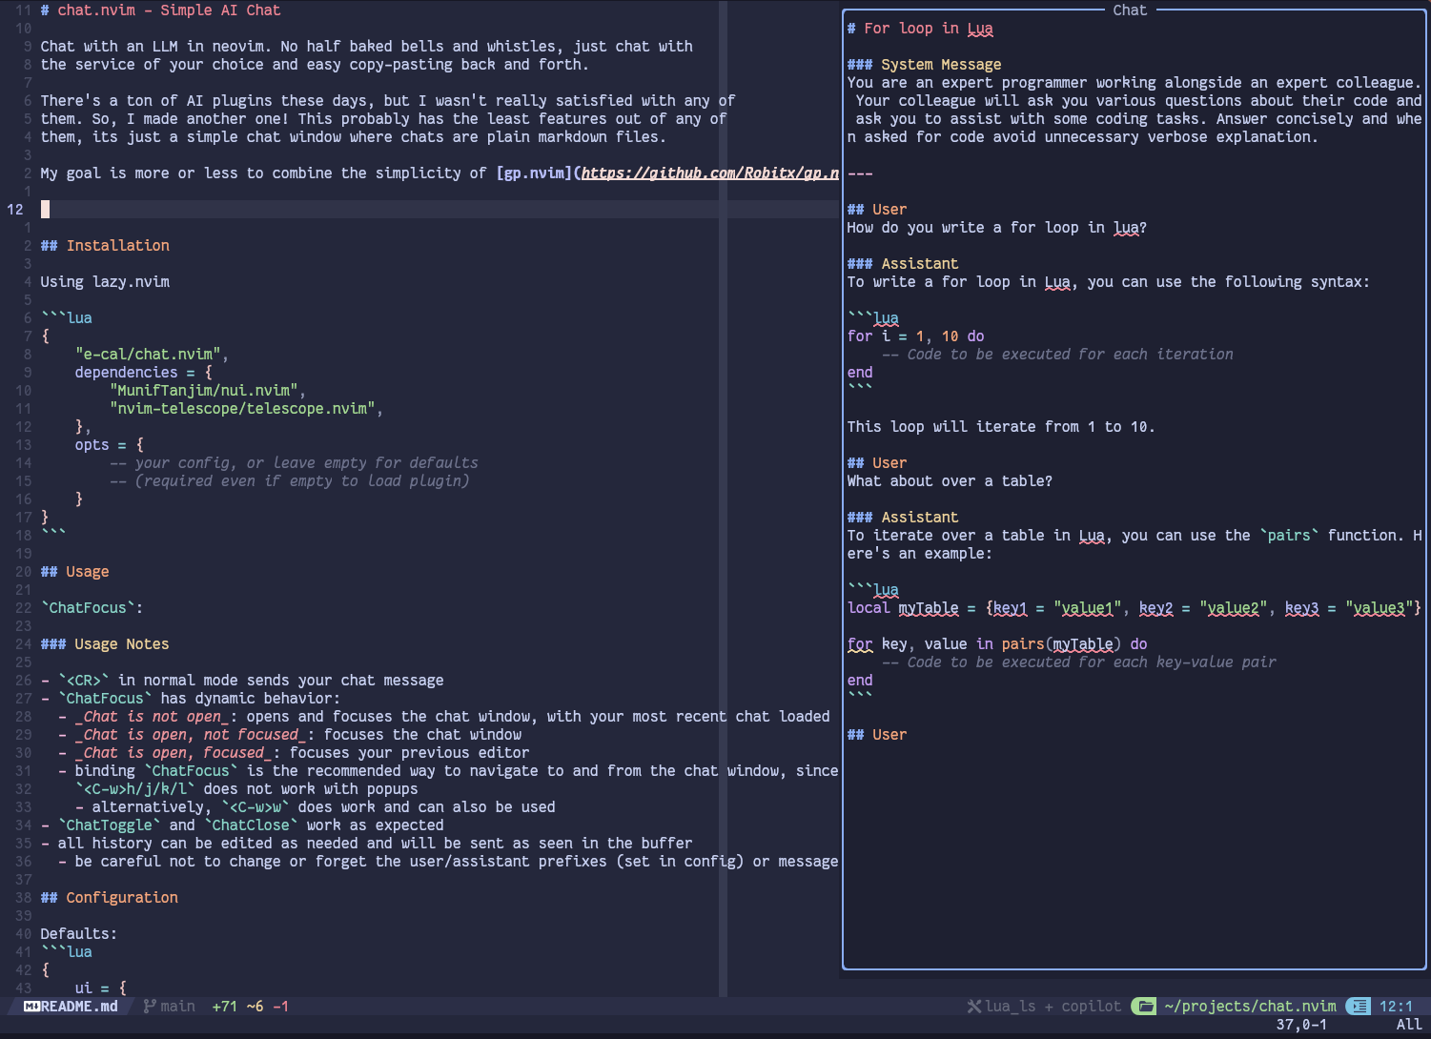Click the '`ChatFocus`:' line under Usage
Image resolution: width=1431 pixels, height=1039 pixels.
(92, 608)
